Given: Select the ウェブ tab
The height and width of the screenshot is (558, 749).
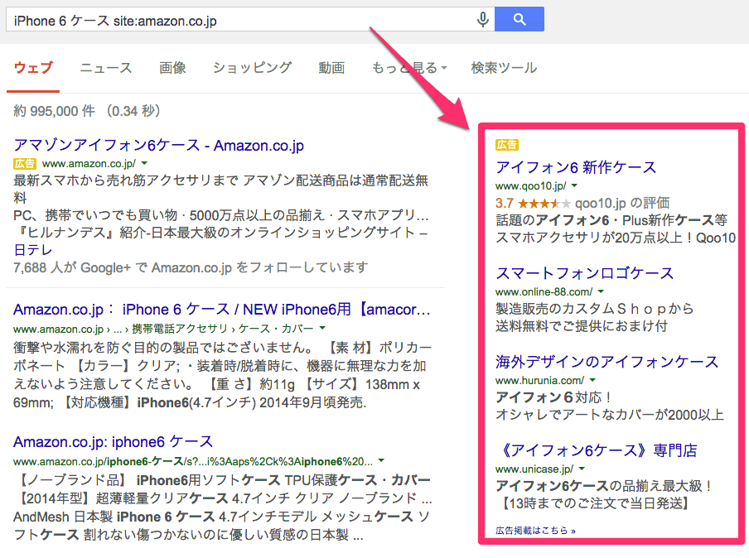Looking at the screenshot, I should tap(33, 68).
